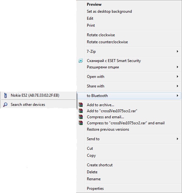
Task: Click the WinRAR icon next to Compress to rar and email
Action: tap(81, 123)
